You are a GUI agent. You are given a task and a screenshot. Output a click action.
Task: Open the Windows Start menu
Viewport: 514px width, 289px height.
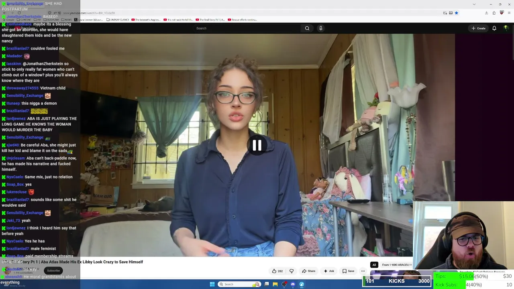pyautogui.click(x=212, y=284)
